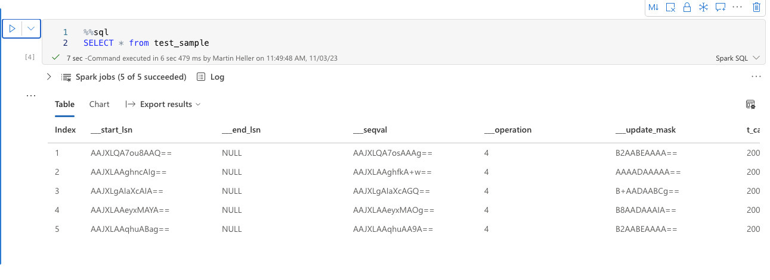Run the SQL cell with play button

coord(13,29)
